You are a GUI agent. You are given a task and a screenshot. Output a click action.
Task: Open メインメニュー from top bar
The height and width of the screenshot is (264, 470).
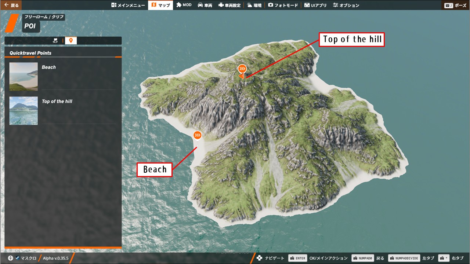128,5
